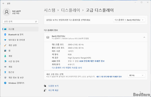151x97 pixels.
Task: Select the 시간 및 언어 globe icon
Action: (5, 61)
